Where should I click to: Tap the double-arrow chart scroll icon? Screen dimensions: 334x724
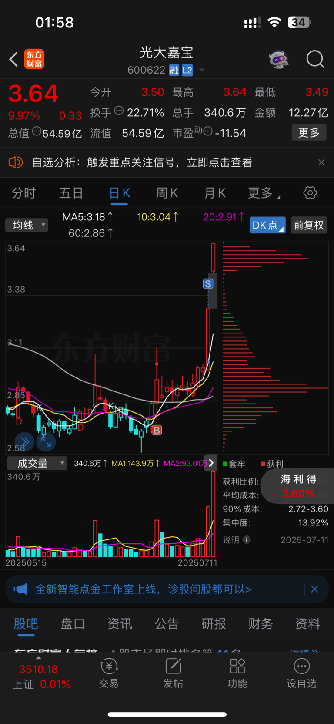click(24, 442)
